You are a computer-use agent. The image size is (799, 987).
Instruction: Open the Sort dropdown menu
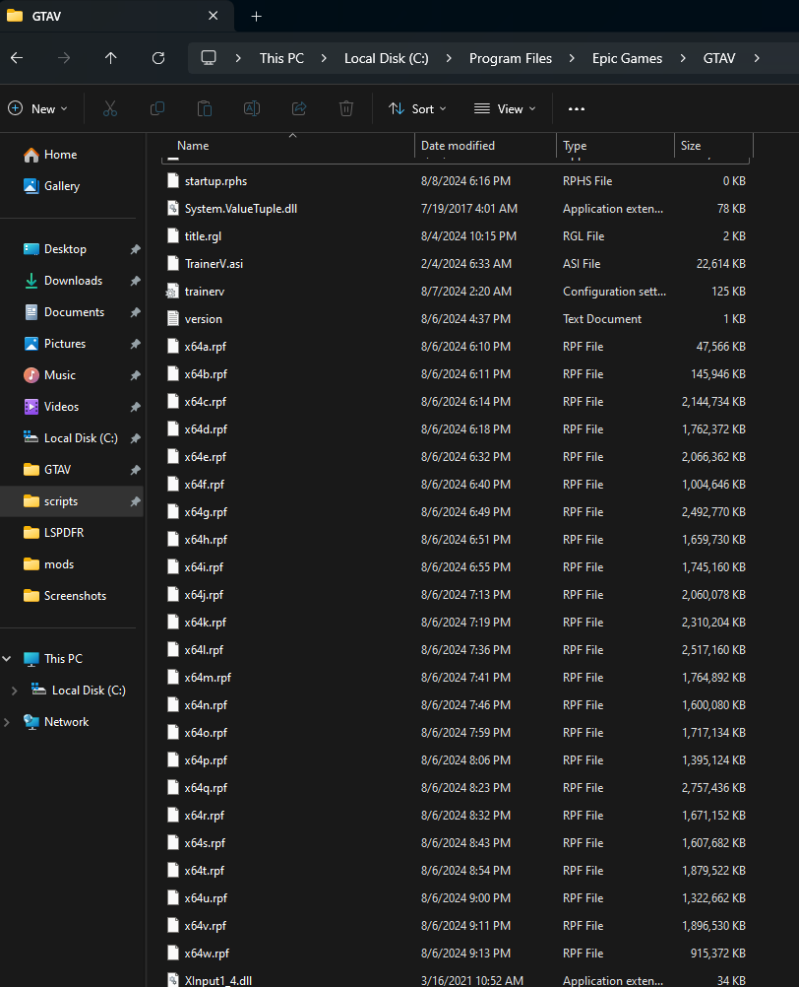click(x=417, y=108)
